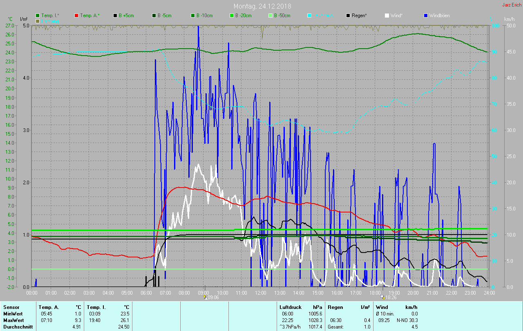Select the black B +5cm legend swatch
Screen dimensions: 523x331
115,16
